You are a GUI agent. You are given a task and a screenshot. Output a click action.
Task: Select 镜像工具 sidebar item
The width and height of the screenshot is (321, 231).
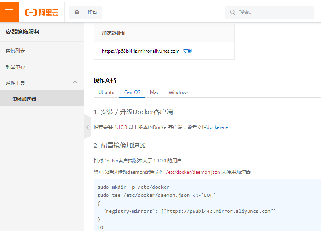click(x=42, y=83)
